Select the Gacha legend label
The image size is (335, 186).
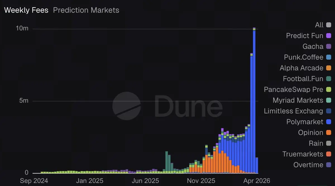click(313, 47)
